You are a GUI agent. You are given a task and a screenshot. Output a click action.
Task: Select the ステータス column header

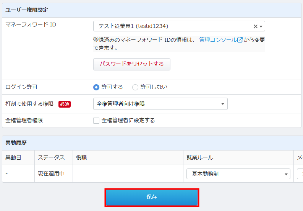51,157
